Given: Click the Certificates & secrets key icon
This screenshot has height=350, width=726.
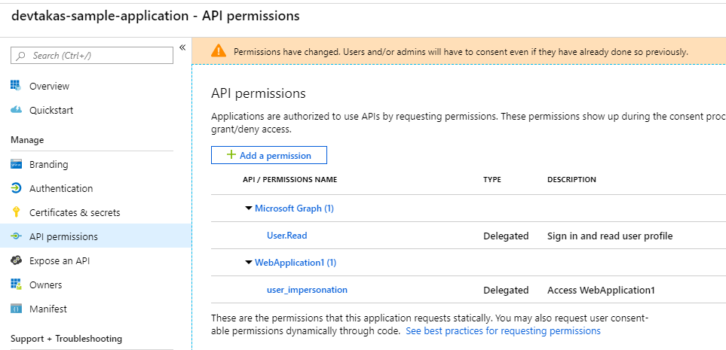Looking at the screenshot, I should [16, 212].
